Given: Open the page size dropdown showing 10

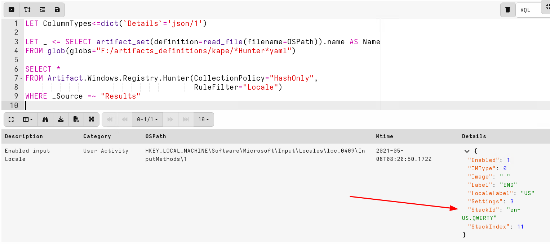Looking at the screenshot, I should click(x=203, y=119).
